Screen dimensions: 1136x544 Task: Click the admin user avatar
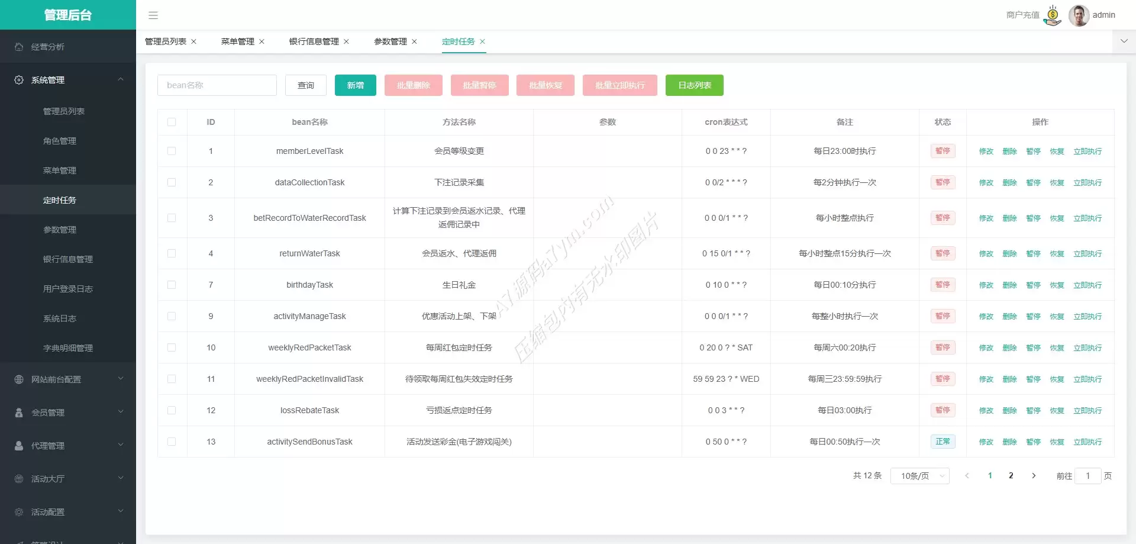tap(1079, 15)
